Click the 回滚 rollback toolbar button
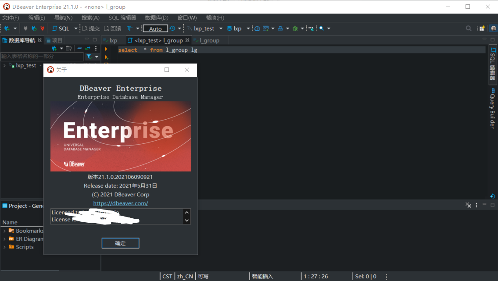This screenshot has width=498, height=281. tap(113, 28)
